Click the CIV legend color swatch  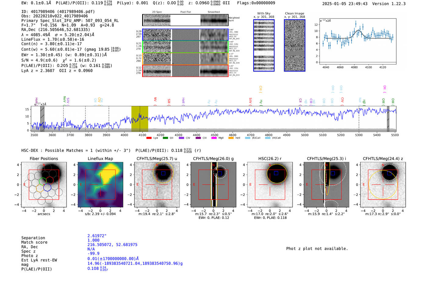click(x=181, y=138)
